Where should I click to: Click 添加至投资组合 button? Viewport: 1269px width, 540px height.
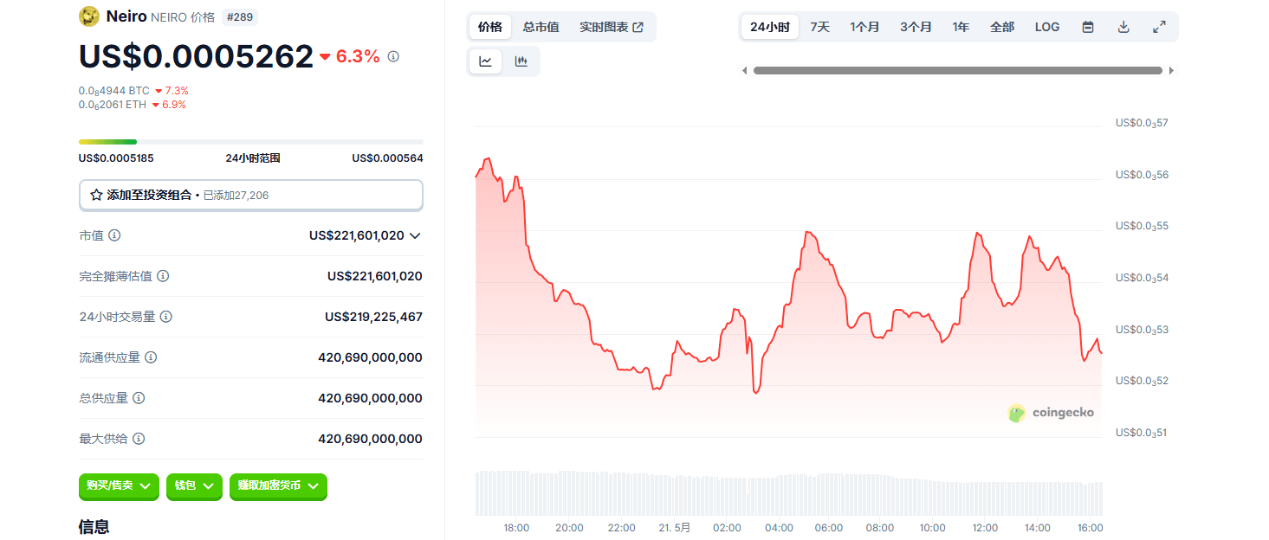(x=251, y=196)
